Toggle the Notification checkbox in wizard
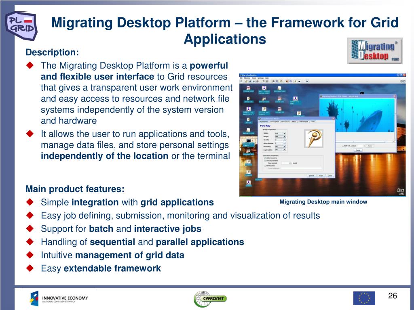Viewport: 414px width, 310px height. point(265,165)
